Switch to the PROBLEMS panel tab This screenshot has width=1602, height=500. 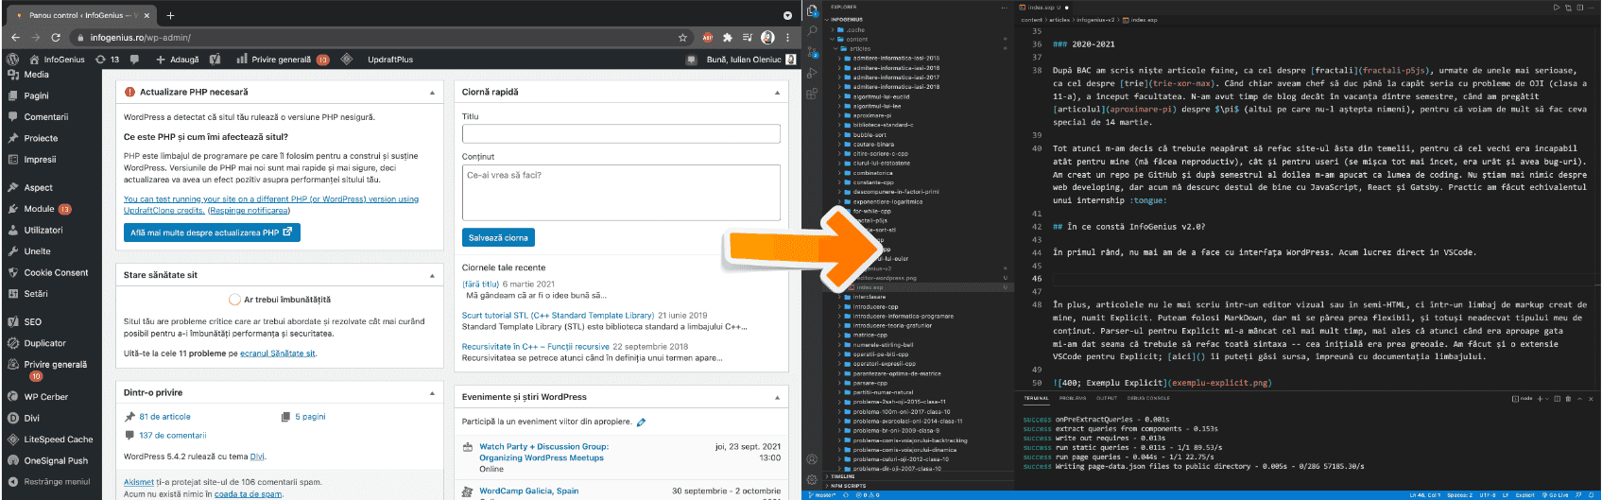coord(1073,398)
